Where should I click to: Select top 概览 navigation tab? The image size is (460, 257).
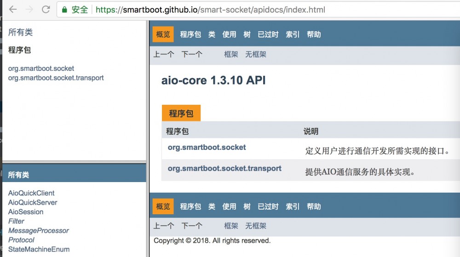163,34
